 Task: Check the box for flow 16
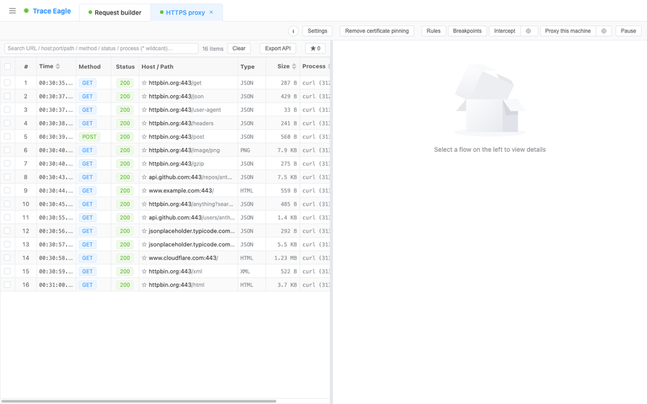[x=7, y=285]
